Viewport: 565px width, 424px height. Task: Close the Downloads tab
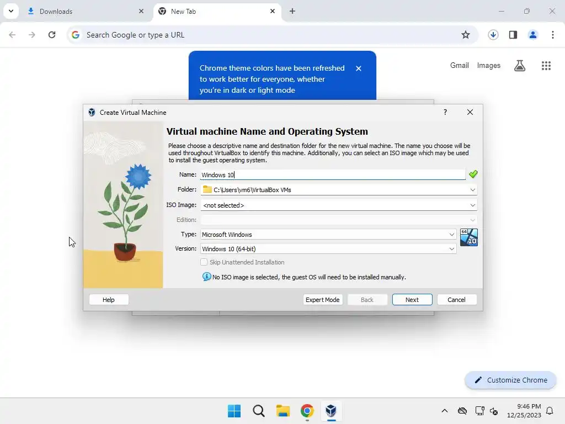click(141, 11)
